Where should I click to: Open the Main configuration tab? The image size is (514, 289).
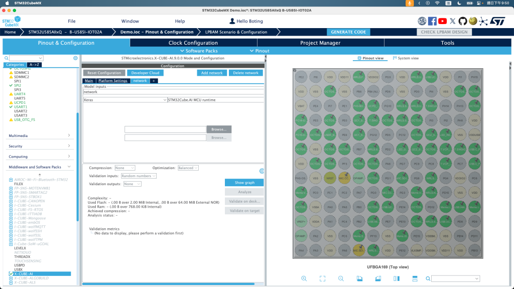[x=89, y=81]
